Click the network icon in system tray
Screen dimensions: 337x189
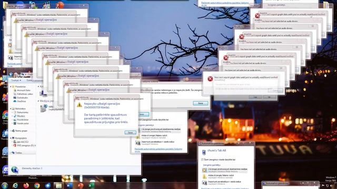pyautogui.click(x=328, y=186)
